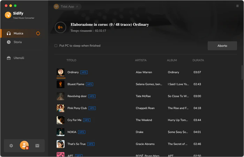This screenshot has height=157, width=244.
Task: Click the Storia clock icon
Action: [9, 42]
